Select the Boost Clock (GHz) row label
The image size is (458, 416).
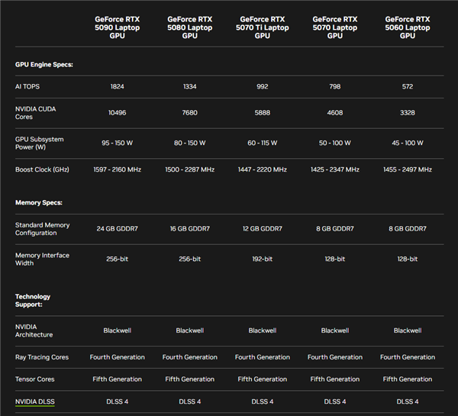tap(42, 169)
